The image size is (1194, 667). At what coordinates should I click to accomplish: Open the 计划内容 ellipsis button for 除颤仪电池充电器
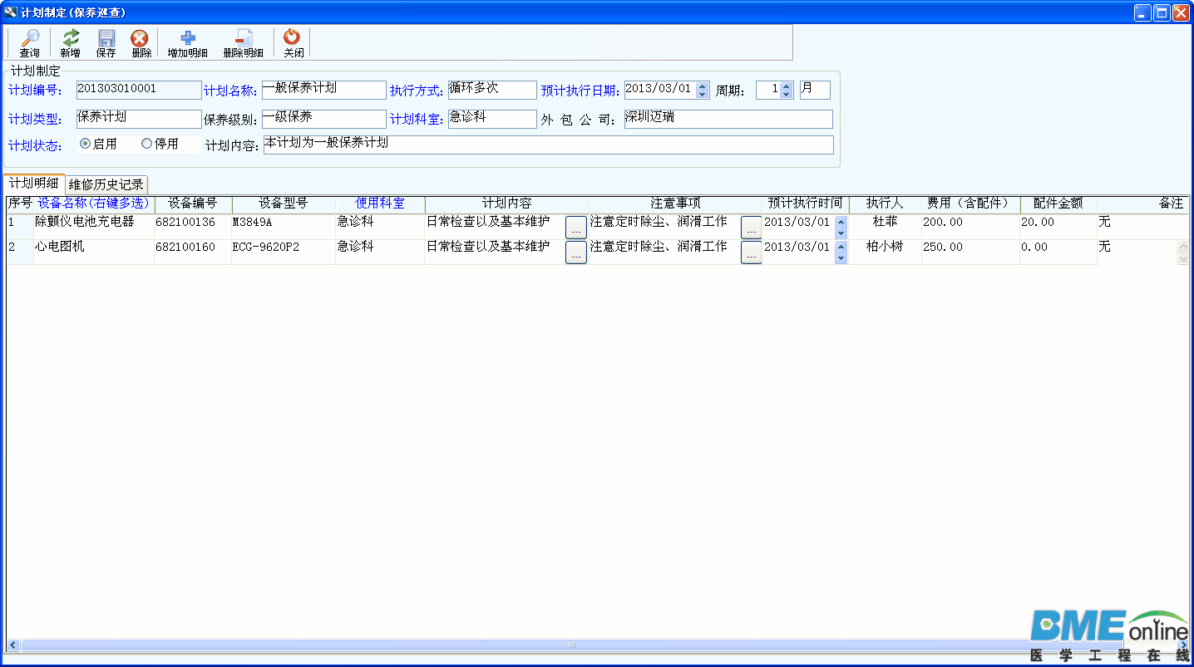tap(576, 228)
